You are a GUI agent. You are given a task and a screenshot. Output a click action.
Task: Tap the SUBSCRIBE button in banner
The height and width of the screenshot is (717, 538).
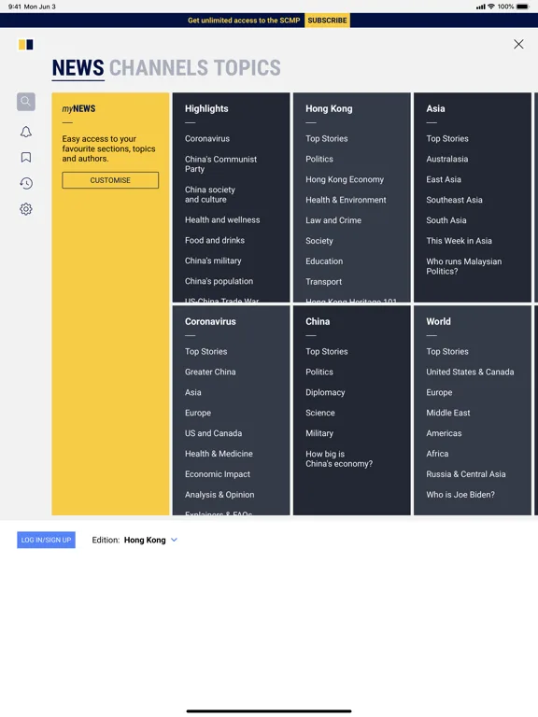[327, 21]
